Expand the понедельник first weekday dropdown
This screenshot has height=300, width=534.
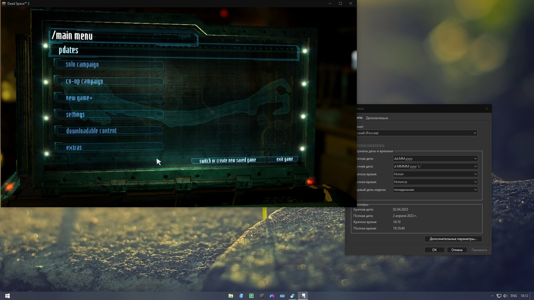click(436, 190)
